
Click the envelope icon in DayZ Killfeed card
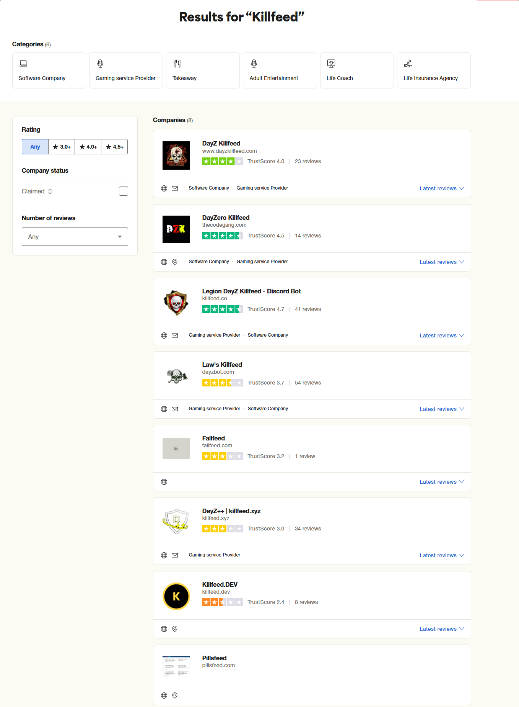click(x=175, y=188)
